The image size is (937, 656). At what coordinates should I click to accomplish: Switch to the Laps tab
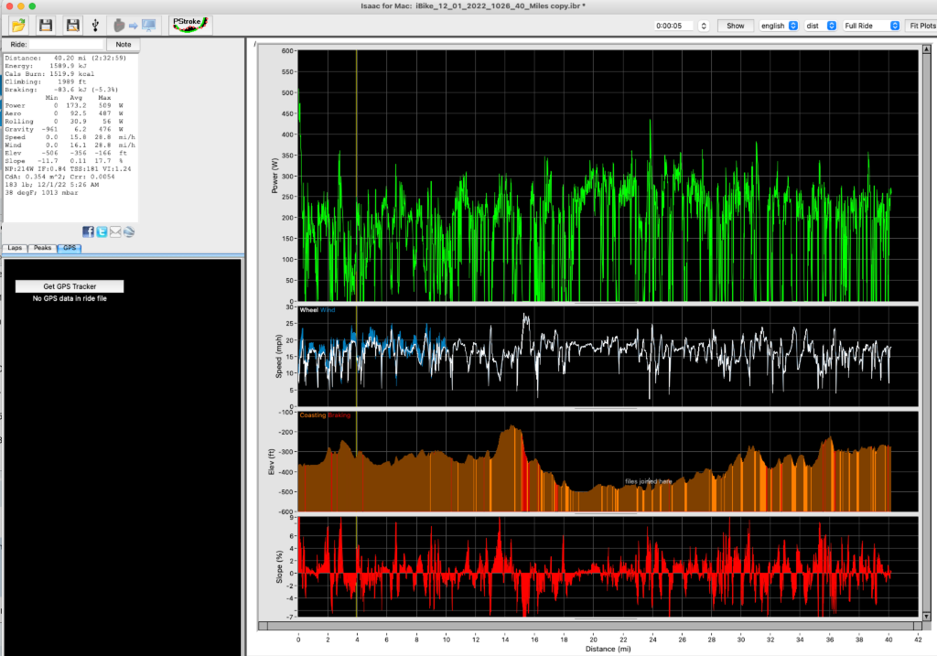click(x=14, y=247)
